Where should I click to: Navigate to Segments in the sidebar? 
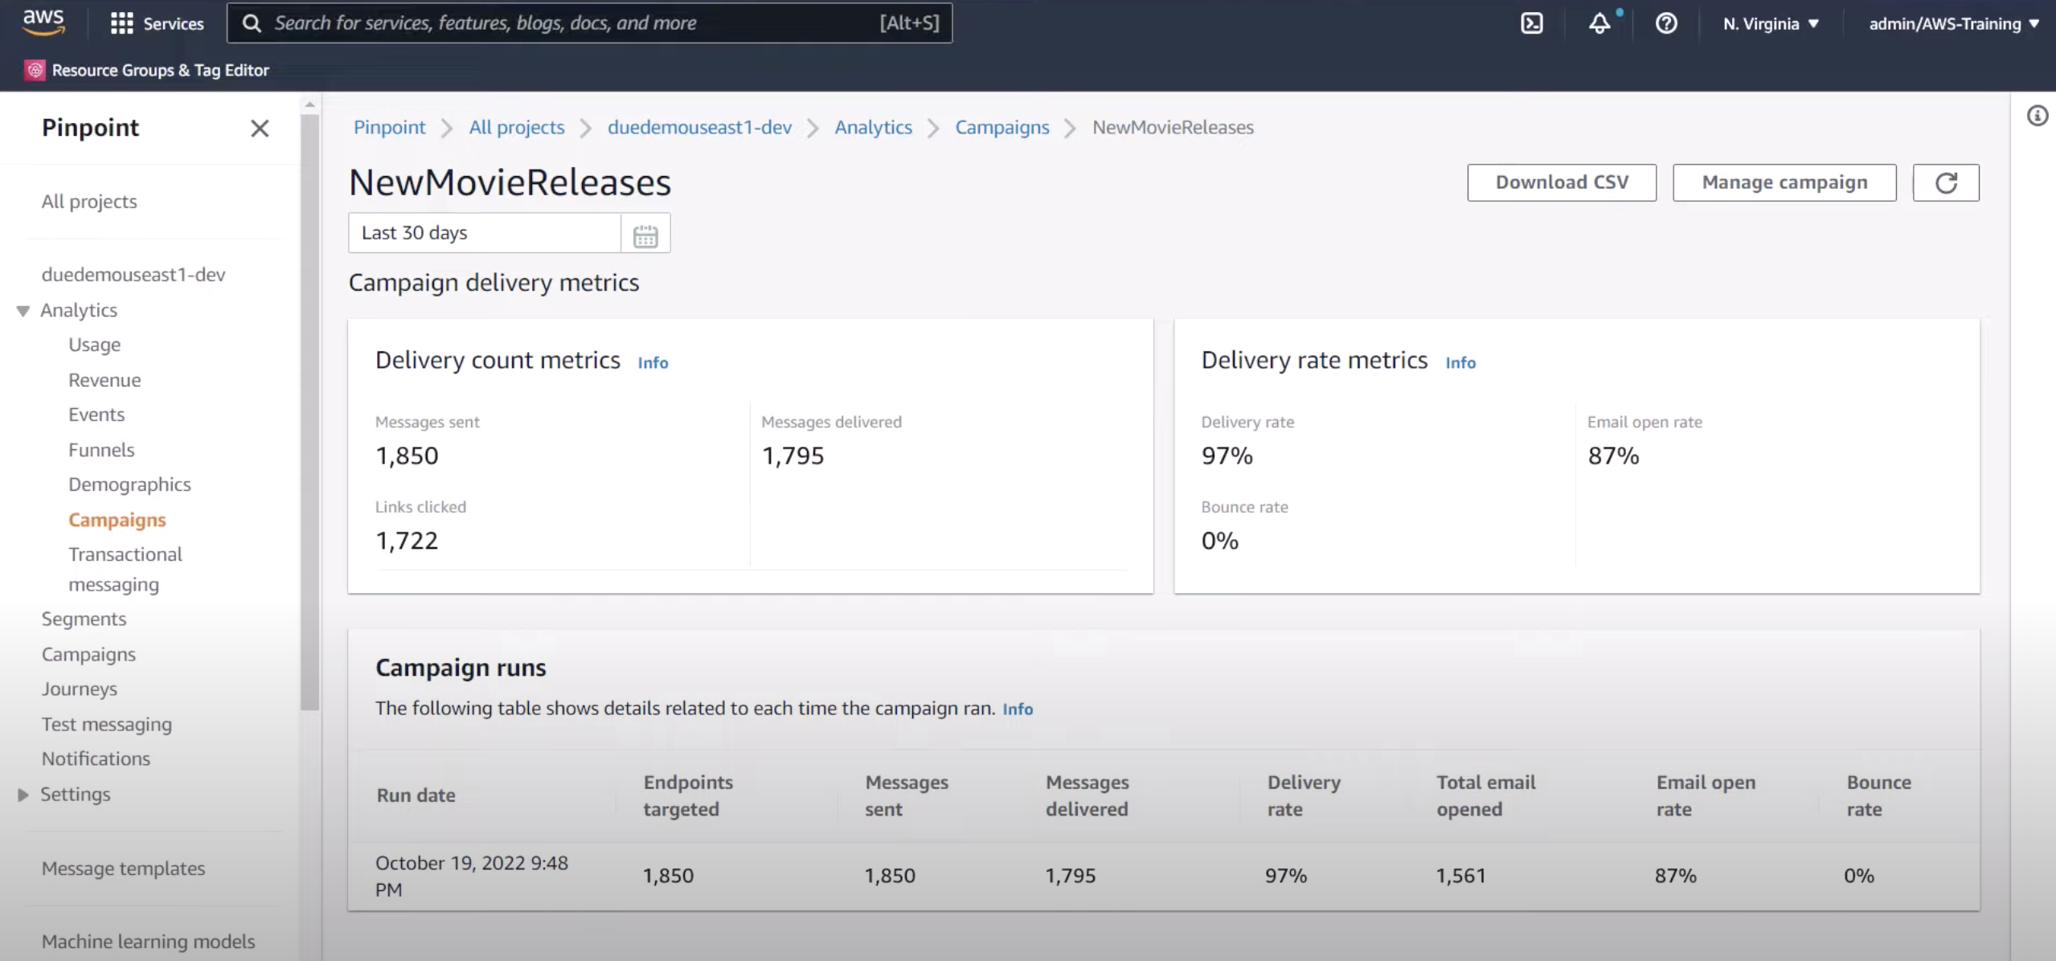click(84, 619)
